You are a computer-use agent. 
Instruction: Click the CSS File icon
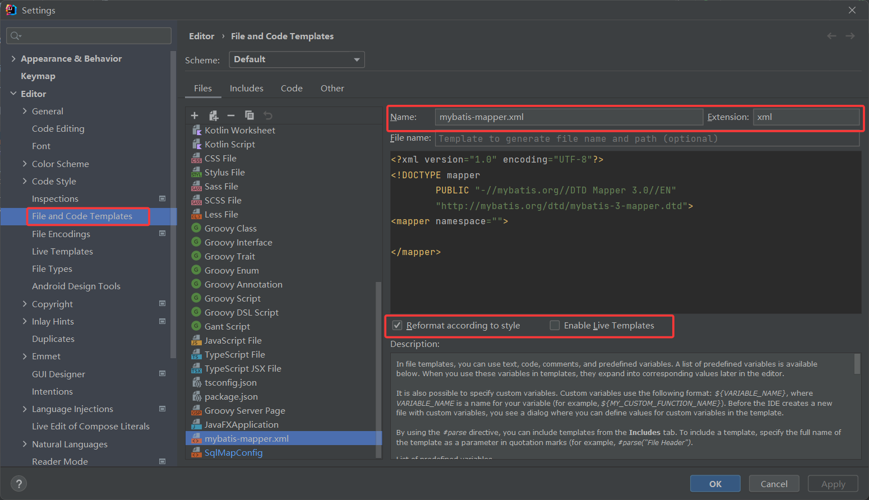coord(196,158)
